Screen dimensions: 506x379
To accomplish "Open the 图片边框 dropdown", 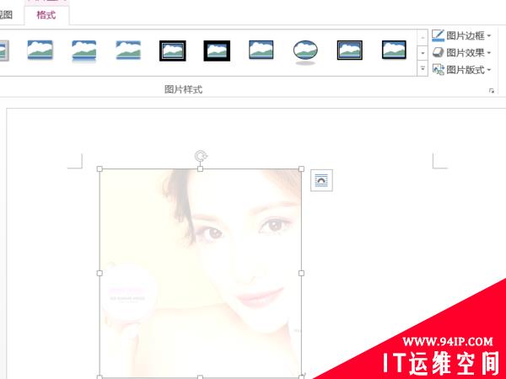I will coord(462,35).
